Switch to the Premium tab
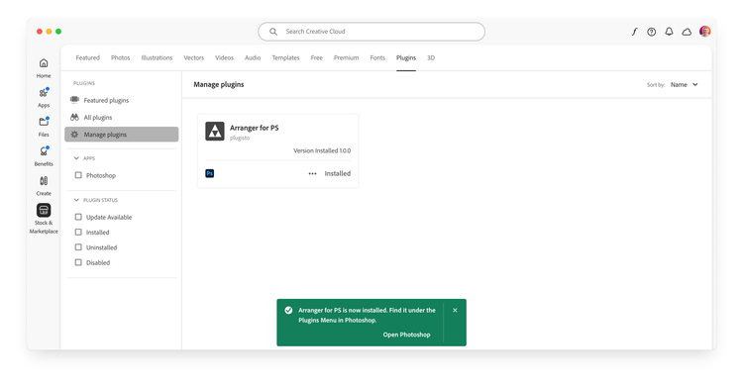 pos(346,57)
